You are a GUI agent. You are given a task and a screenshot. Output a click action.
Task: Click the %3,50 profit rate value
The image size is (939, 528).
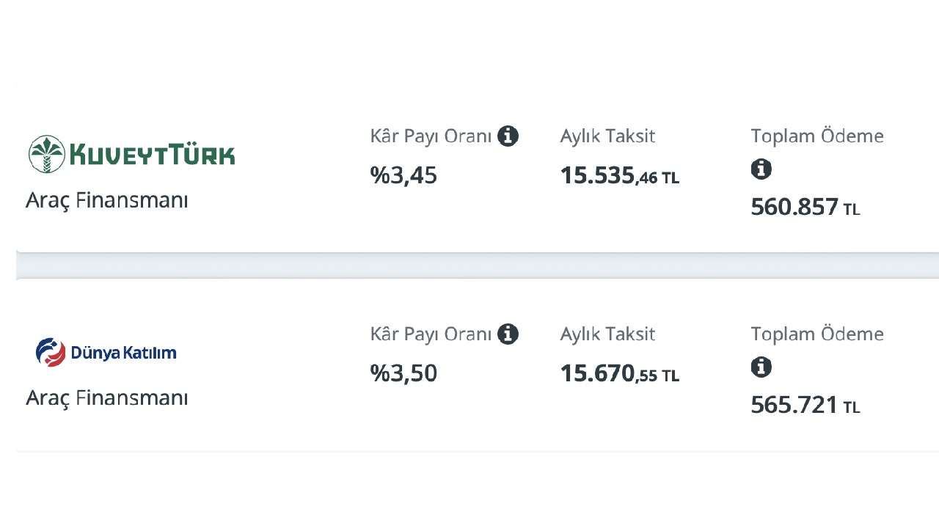[403, 373]
